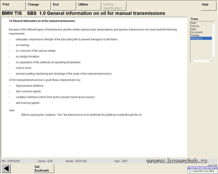
Task: Click 'connex1981 is now offline' notification text
Action: (x=203, y=171)
